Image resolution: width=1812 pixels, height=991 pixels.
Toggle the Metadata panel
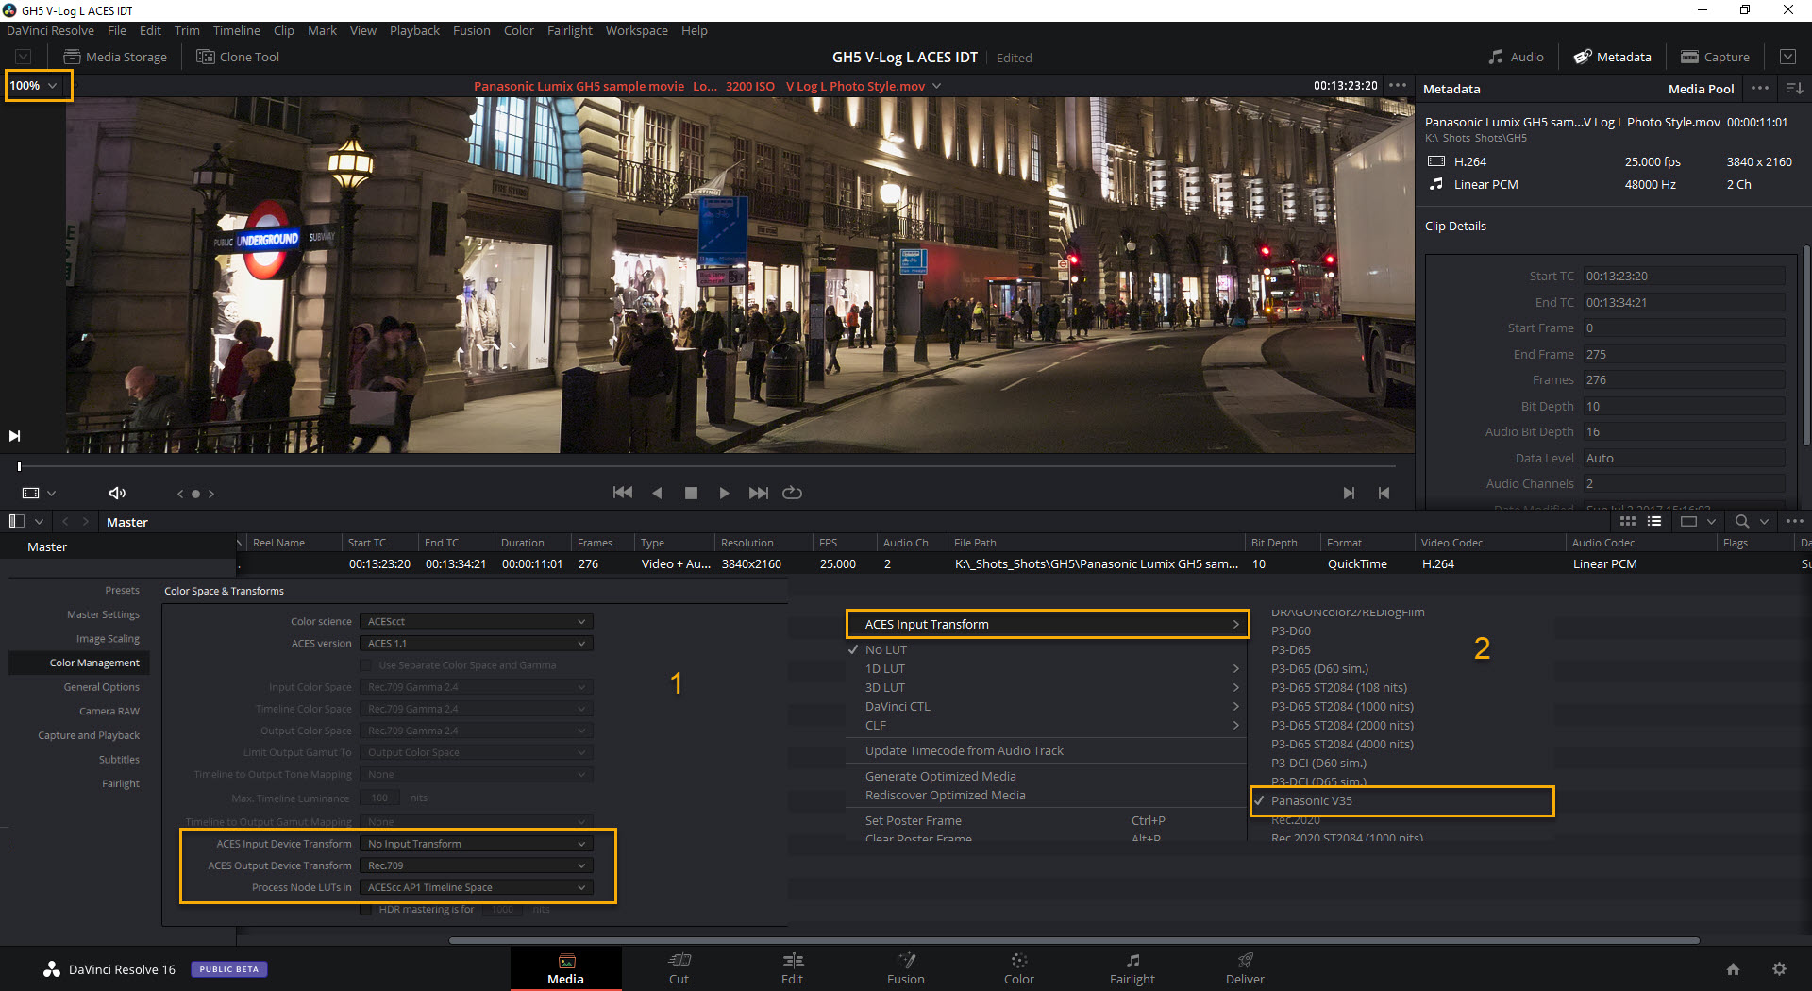(1612, 57)
